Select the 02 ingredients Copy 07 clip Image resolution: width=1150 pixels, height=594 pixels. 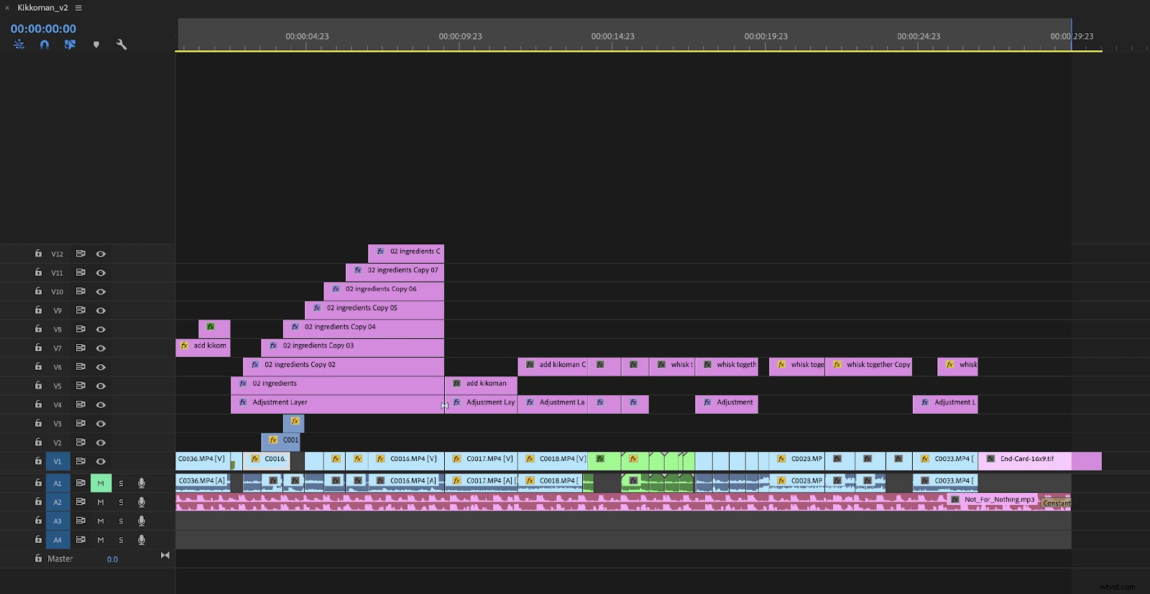pos(395,272)
